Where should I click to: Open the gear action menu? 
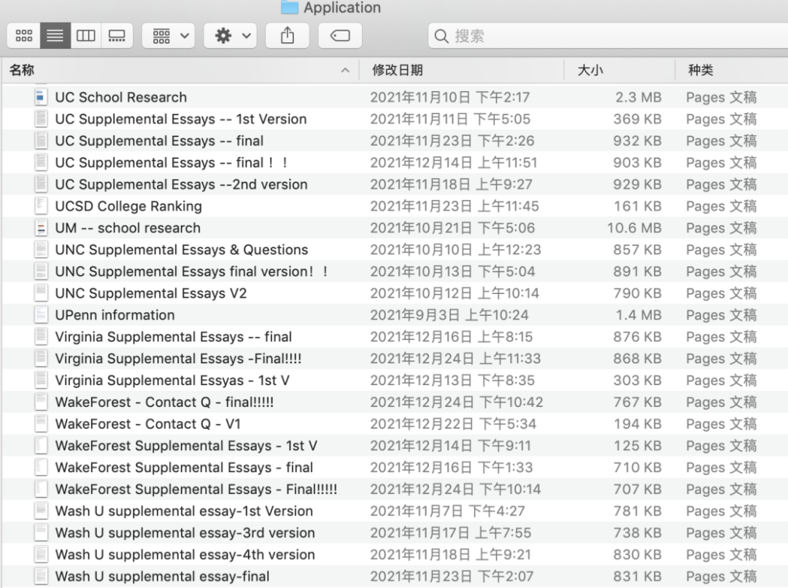(230, 36)
